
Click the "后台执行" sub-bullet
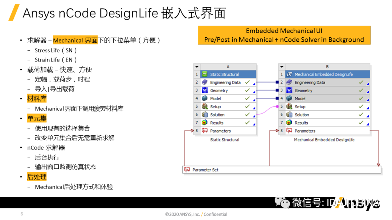pyautogui.click(x=47, y=157)
